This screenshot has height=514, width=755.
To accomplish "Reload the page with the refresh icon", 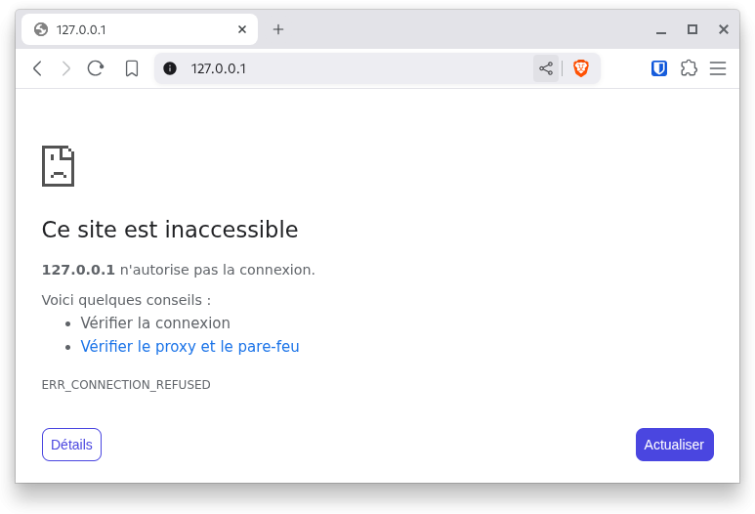I will [96, 68].
